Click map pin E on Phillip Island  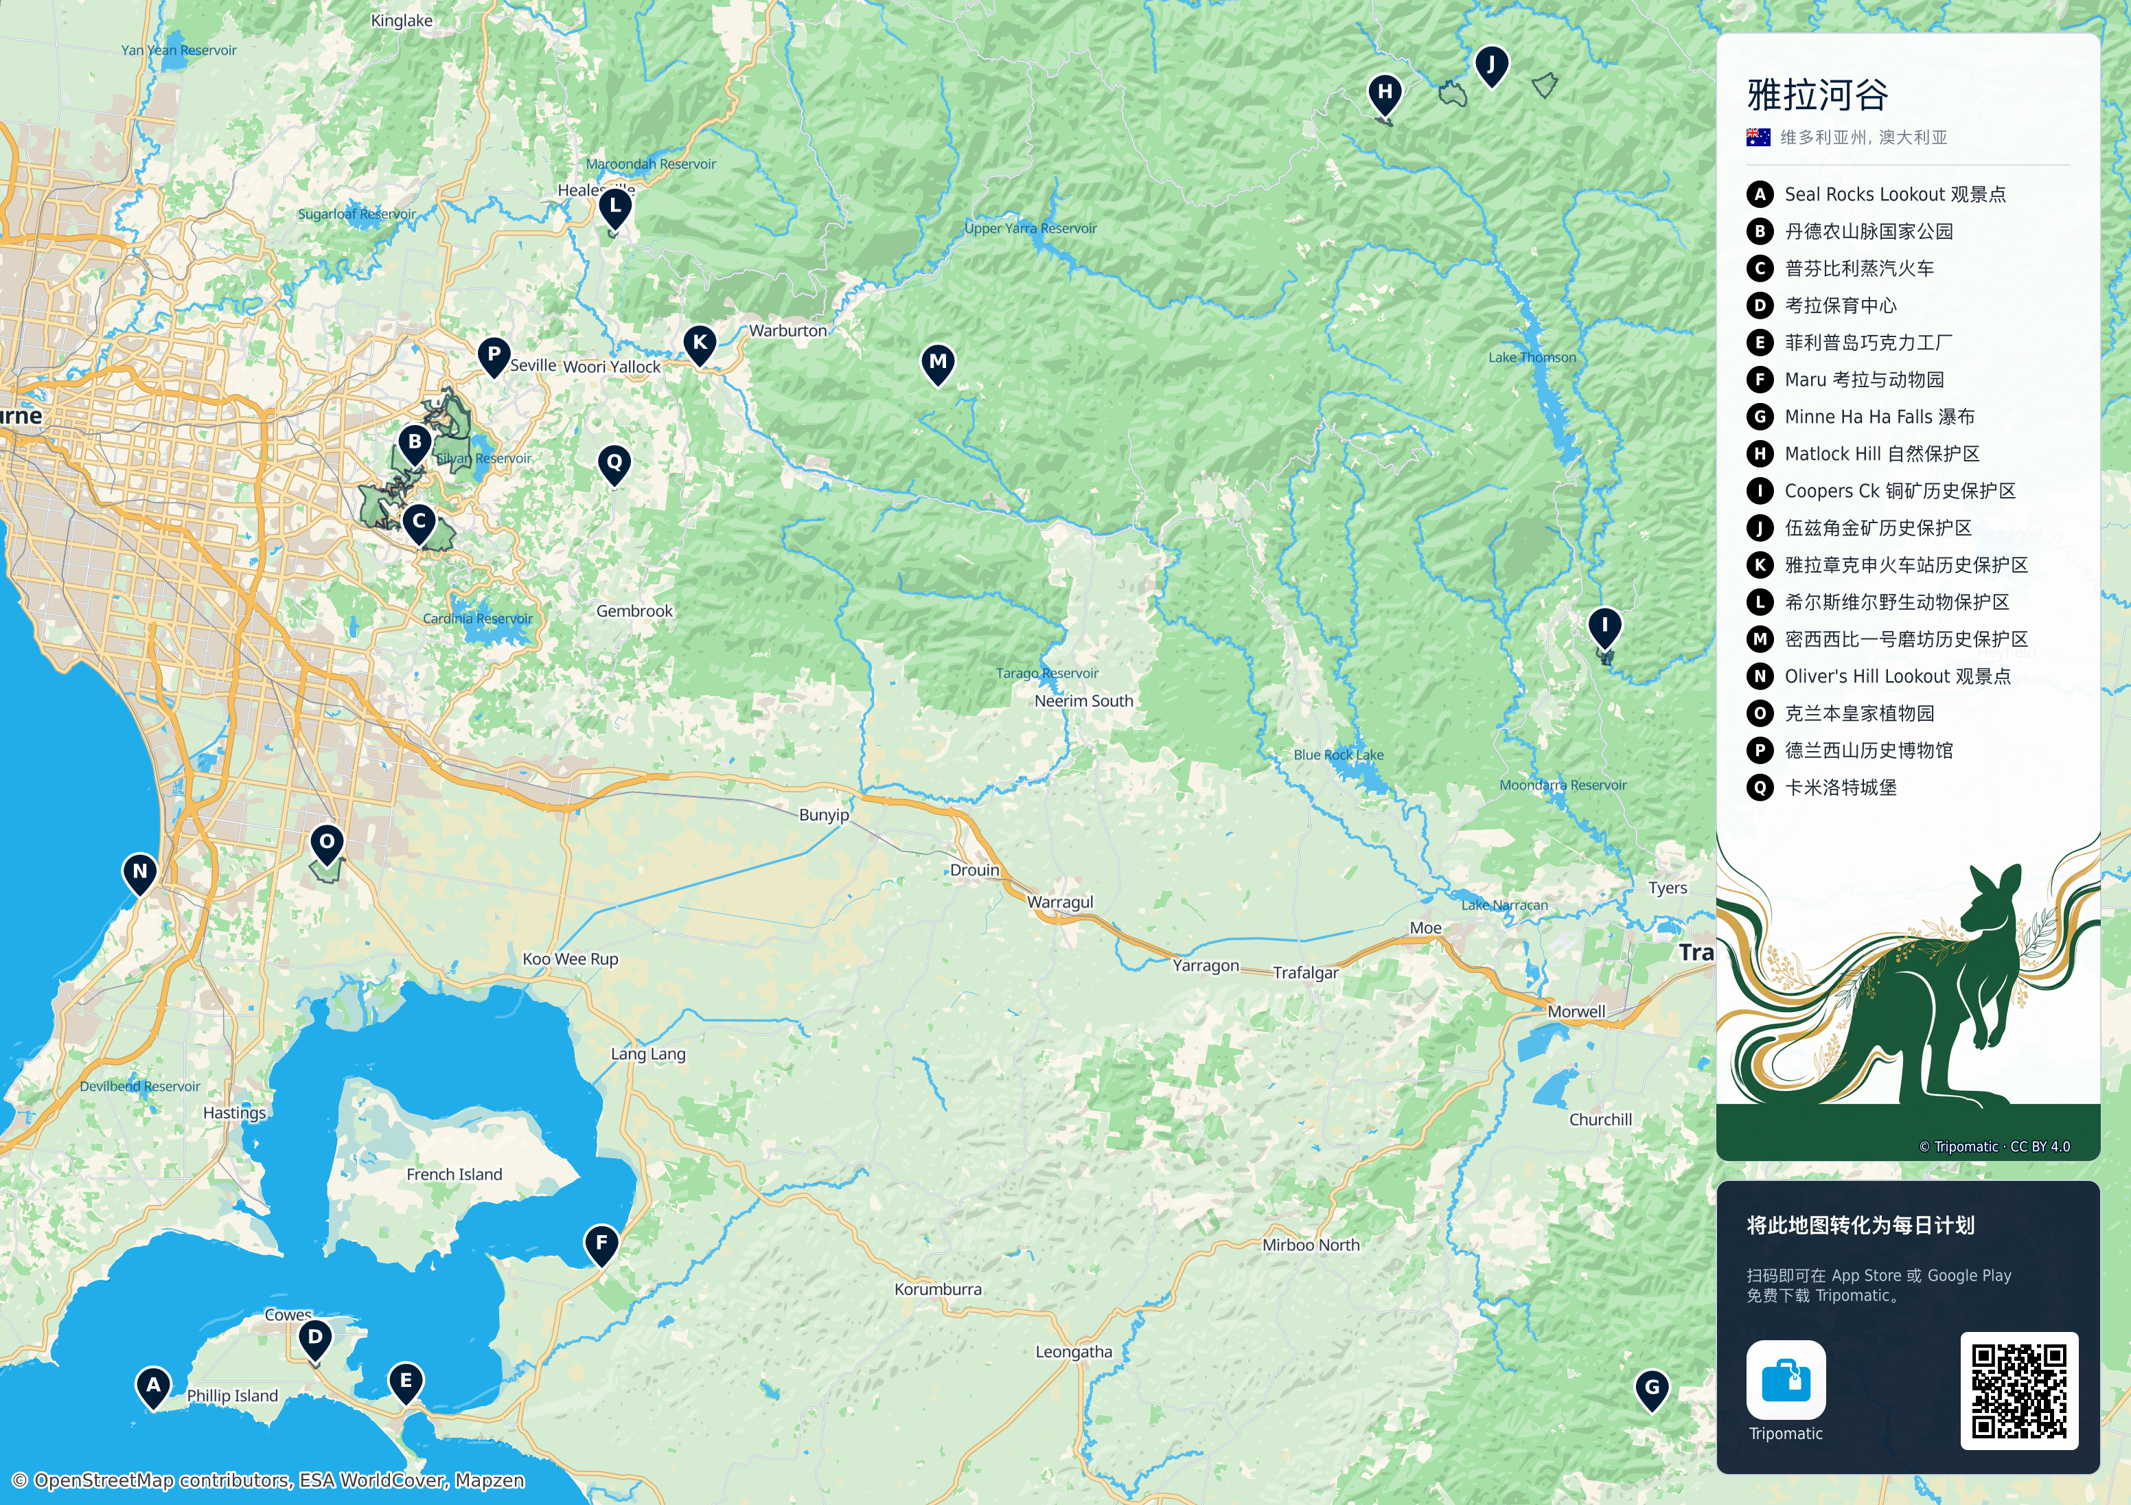click(406, 1383)
